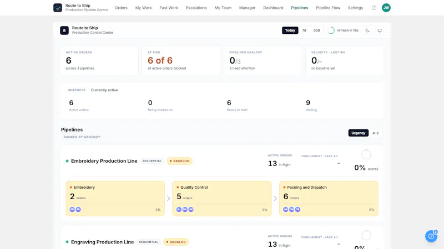This screenshot has width=444, height=249.
Task: Go to My Work
Action: point(143,8)
